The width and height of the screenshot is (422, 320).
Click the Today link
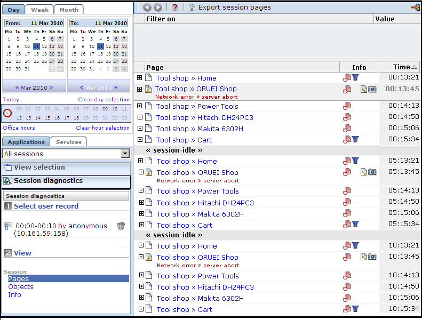11,100
